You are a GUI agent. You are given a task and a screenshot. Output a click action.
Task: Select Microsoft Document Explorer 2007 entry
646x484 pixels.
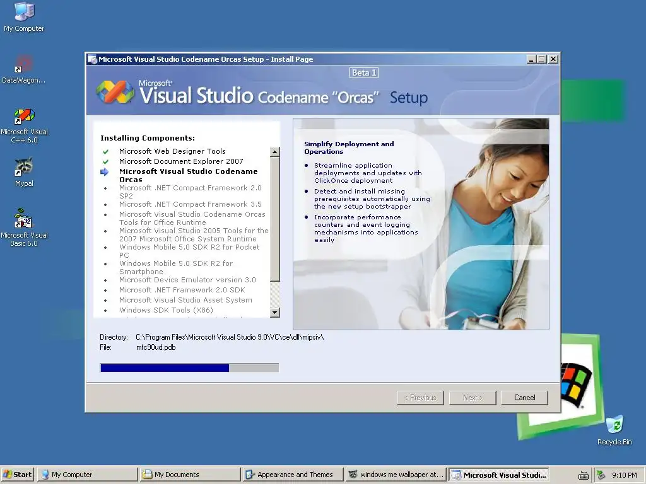point(181,161)
